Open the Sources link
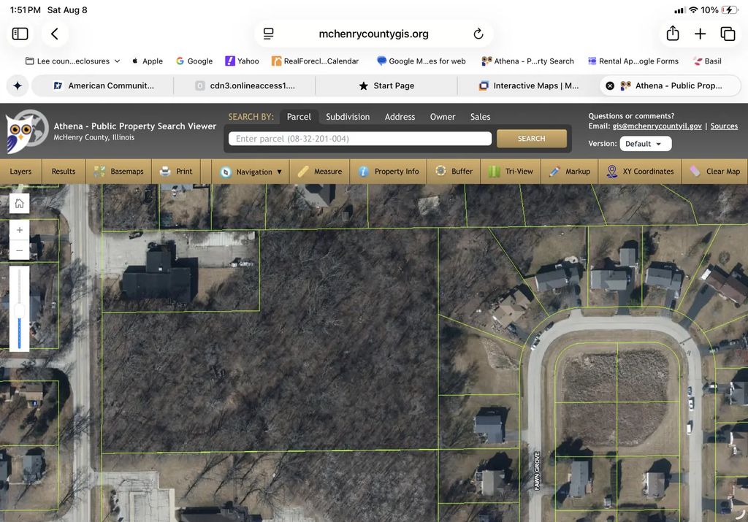Image resolution: width=748 pixels, height=522 pixels. click(724, 126)
